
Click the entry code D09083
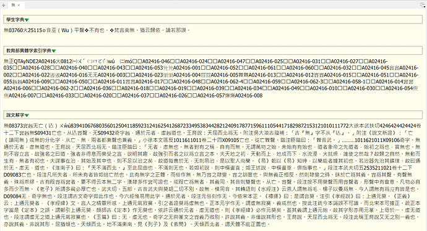[12, 175]
